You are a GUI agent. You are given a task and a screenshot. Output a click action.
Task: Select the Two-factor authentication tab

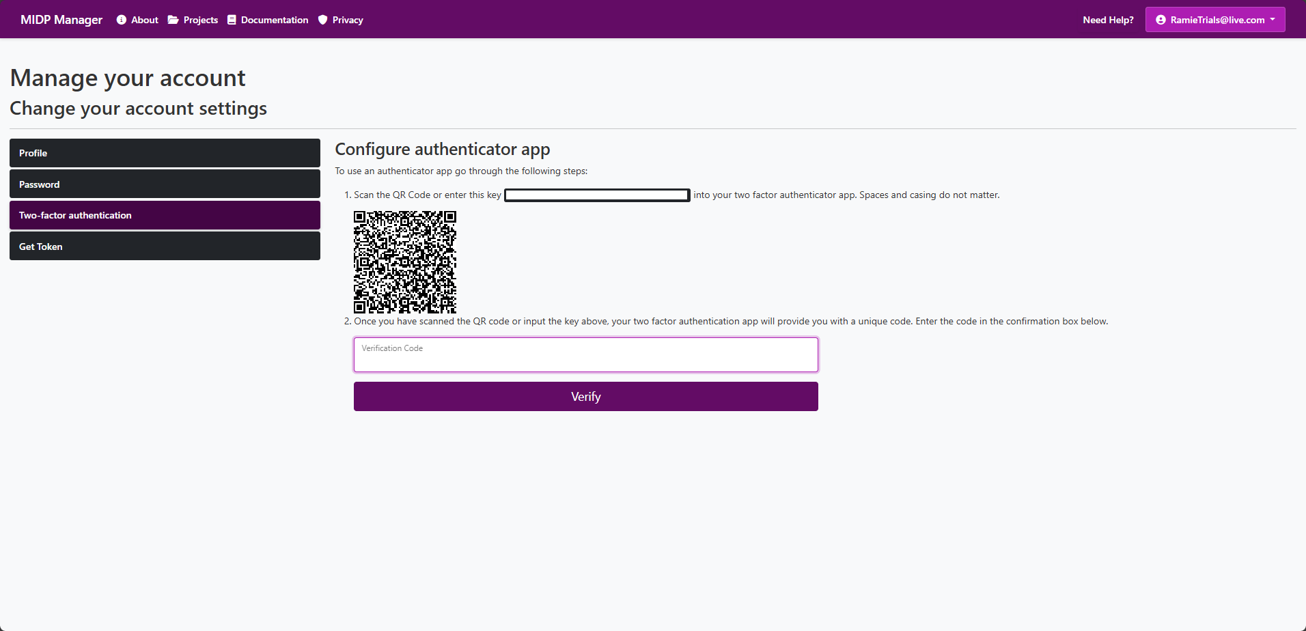click(165, 215)
